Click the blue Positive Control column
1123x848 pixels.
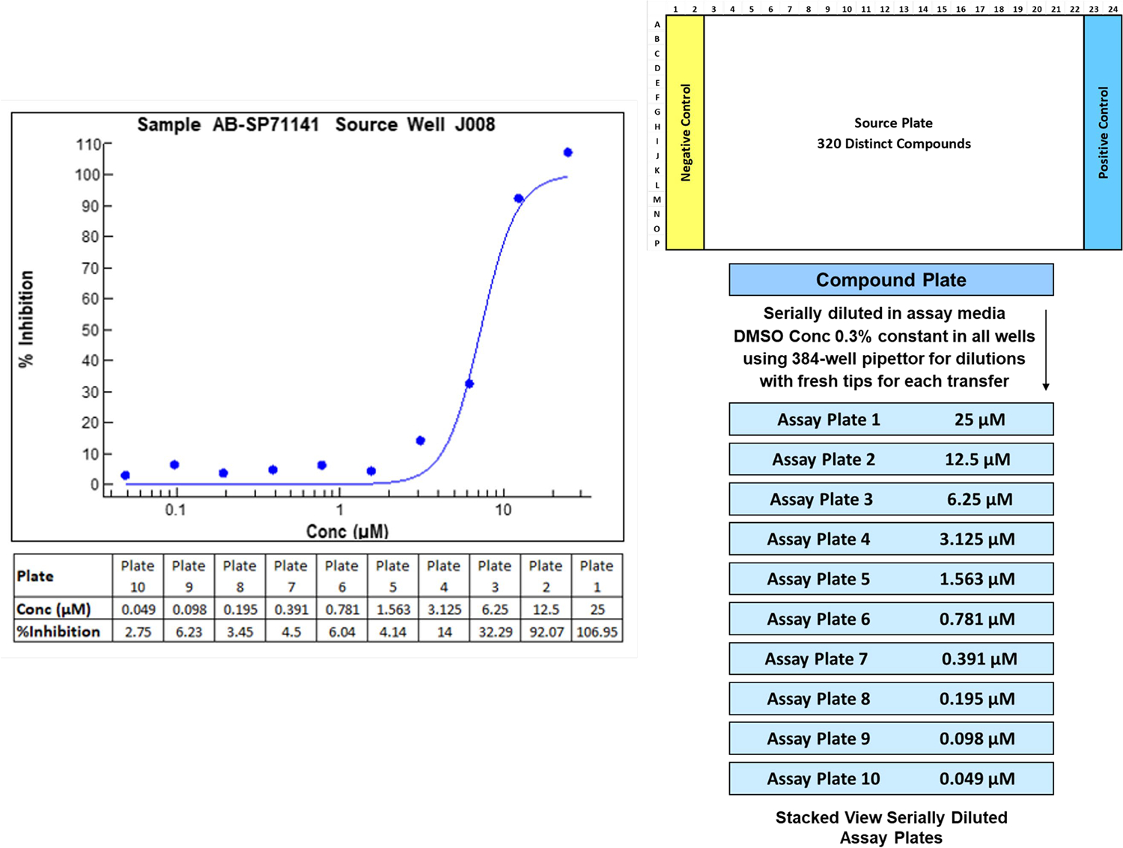tap(1103, 133)
